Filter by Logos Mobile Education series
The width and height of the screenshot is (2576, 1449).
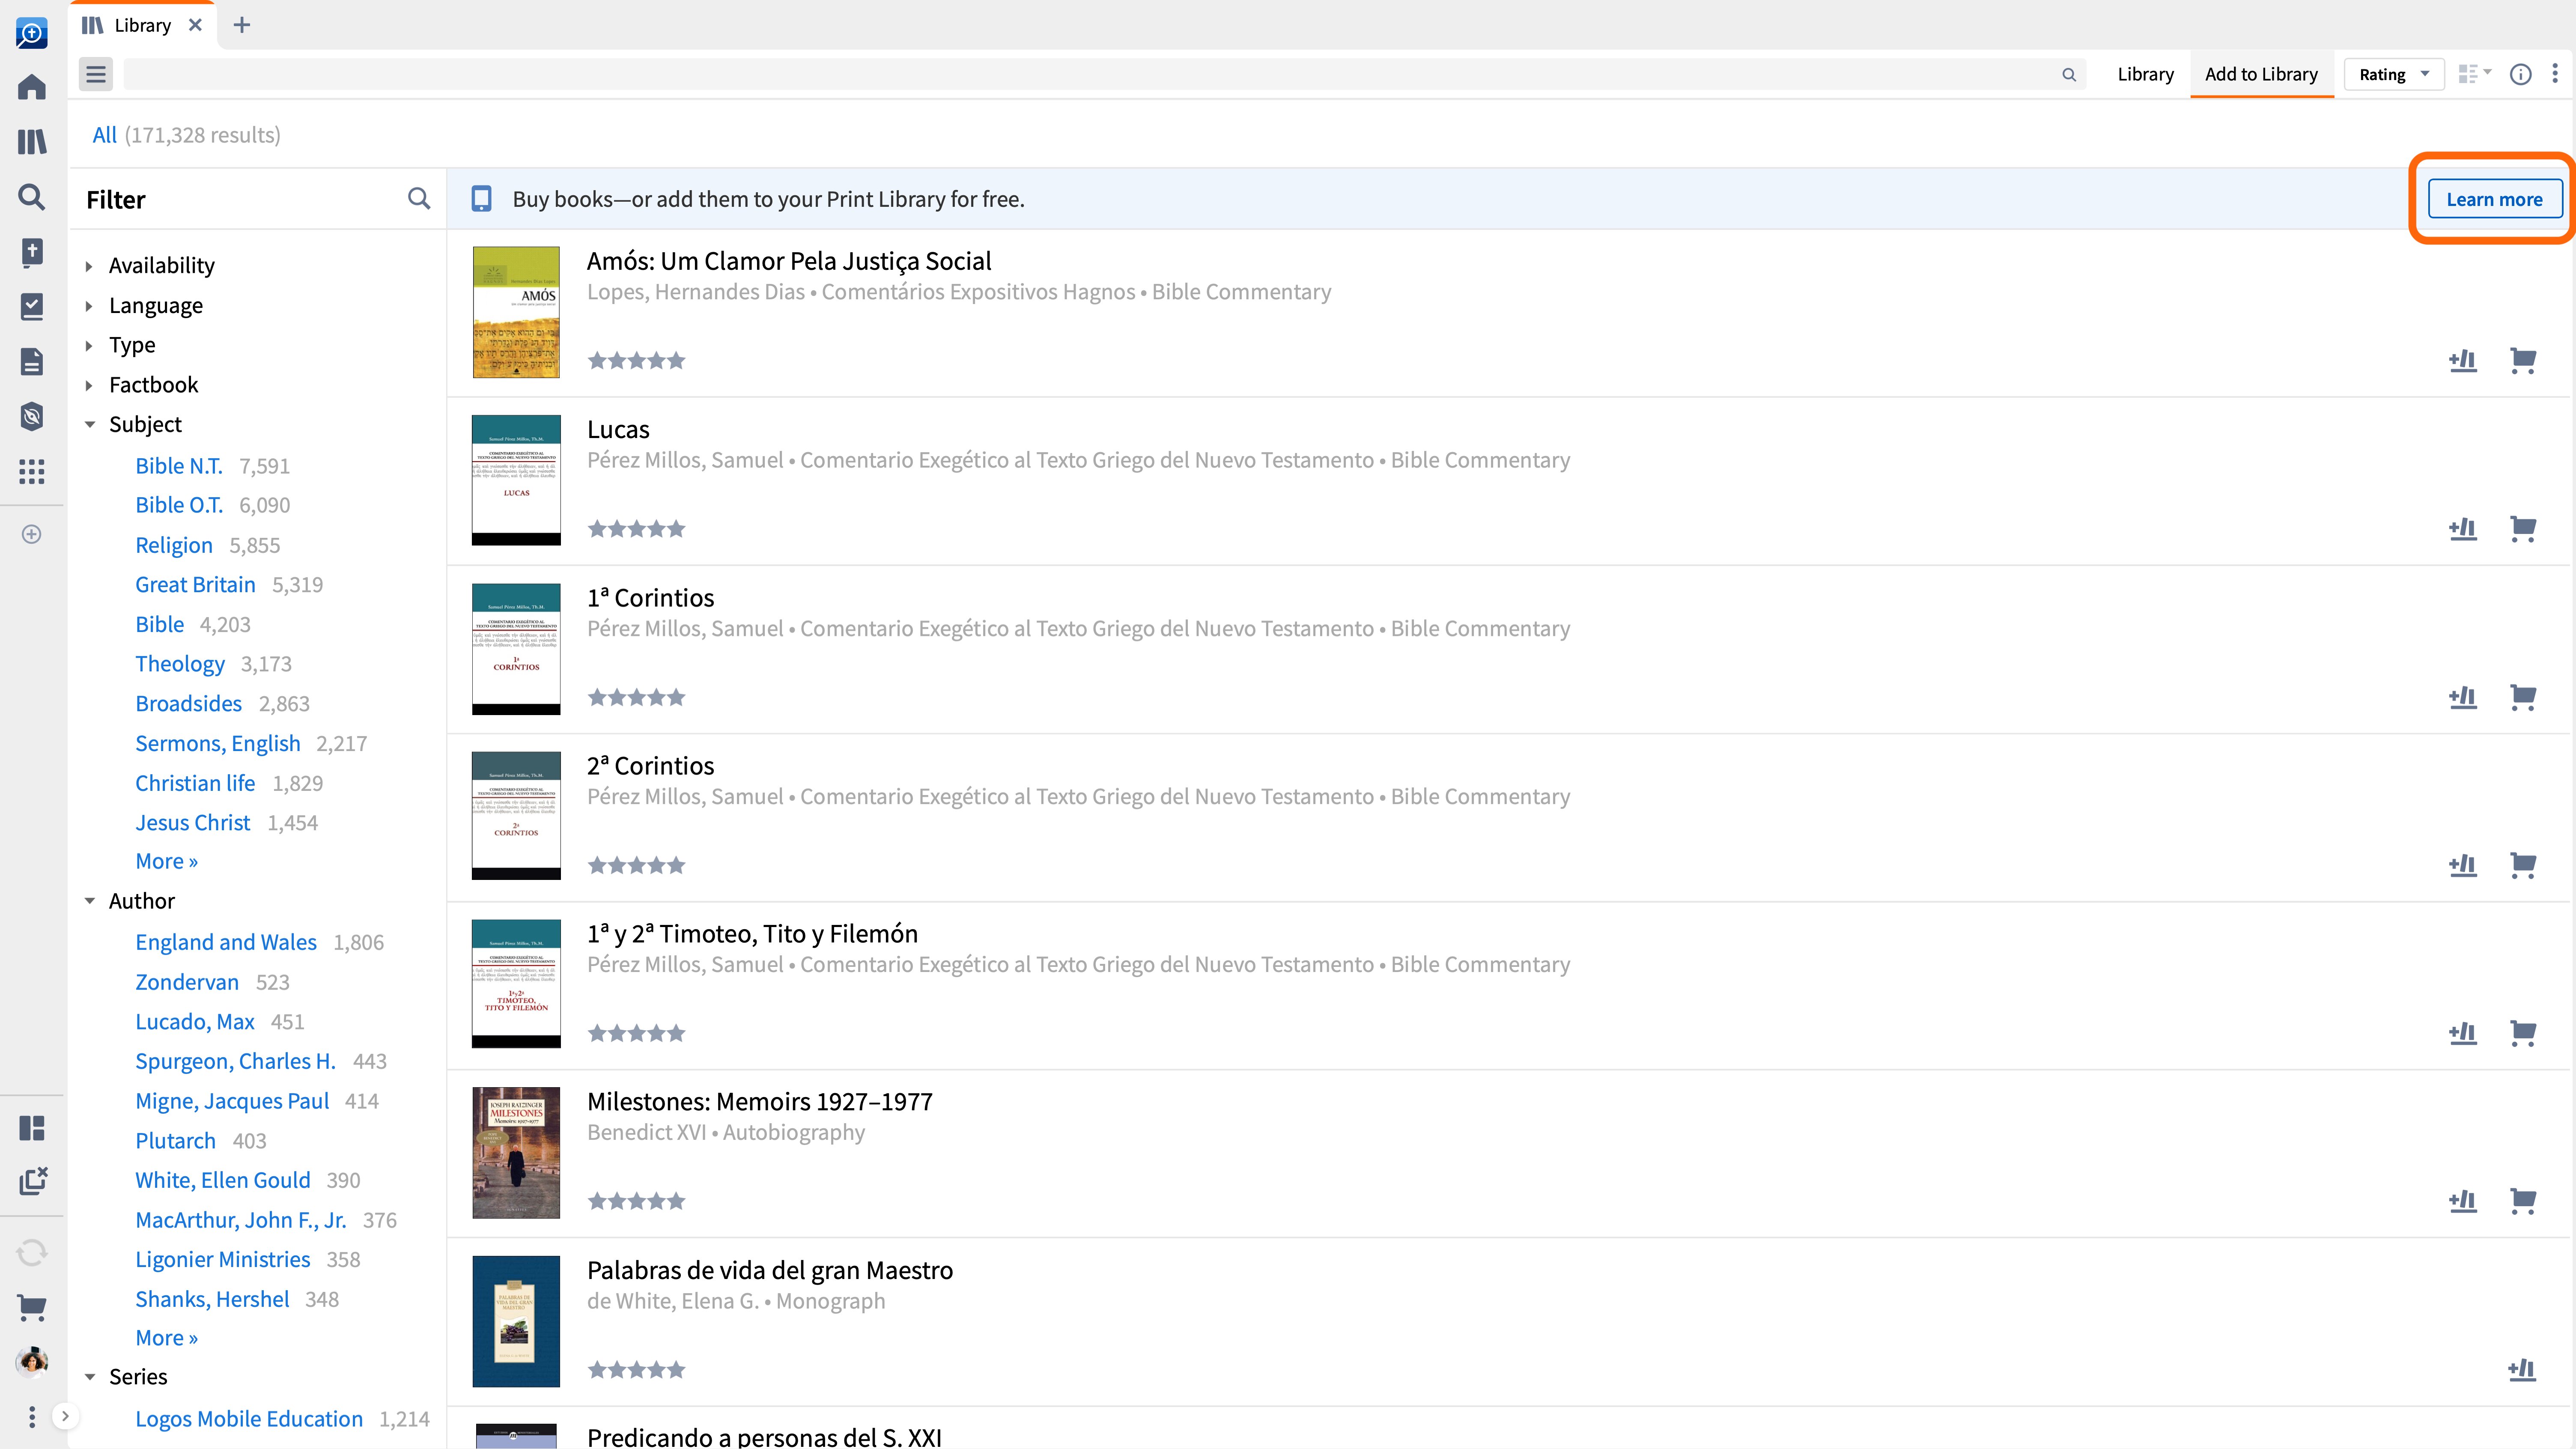[249, 1419]
